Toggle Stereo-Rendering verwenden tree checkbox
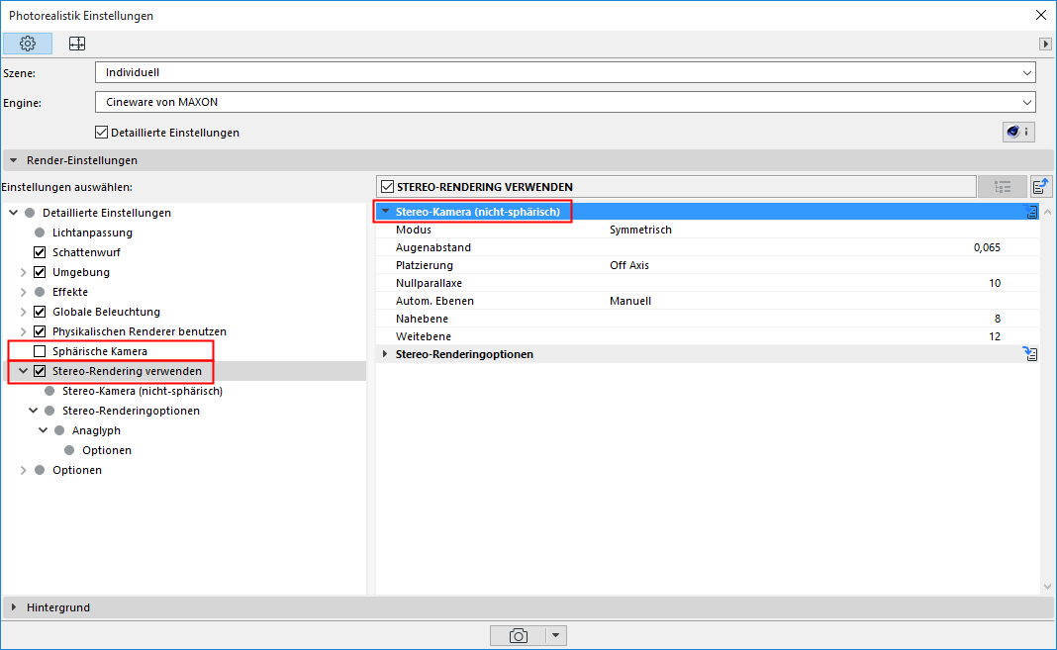The width and height of the screenshot is (1057, 650). 40,371
